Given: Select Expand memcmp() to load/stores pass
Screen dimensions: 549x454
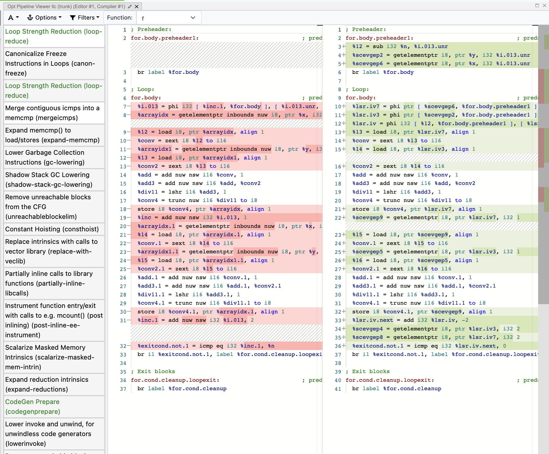Looking at the screenshot, I should [54, 135].
